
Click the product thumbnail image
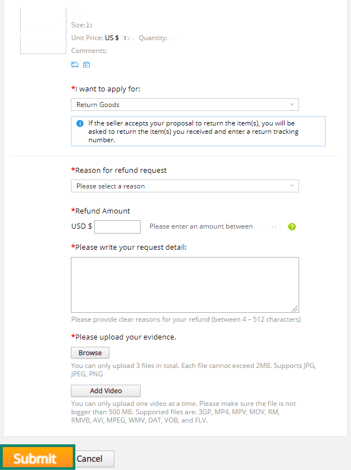(x=43, y=31)
